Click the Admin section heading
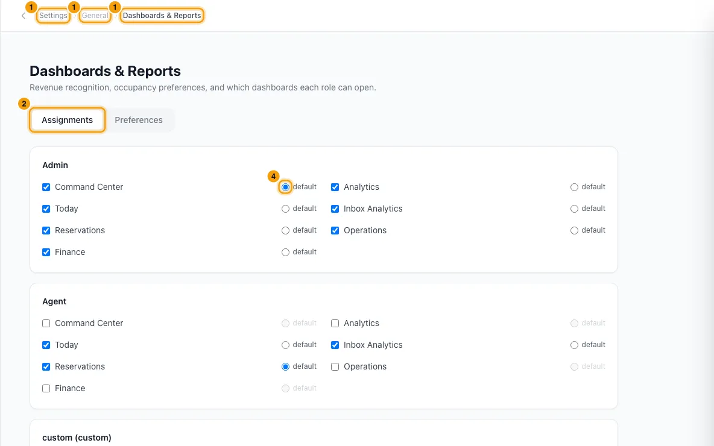 pyautogui.click(x=55, y=165)
